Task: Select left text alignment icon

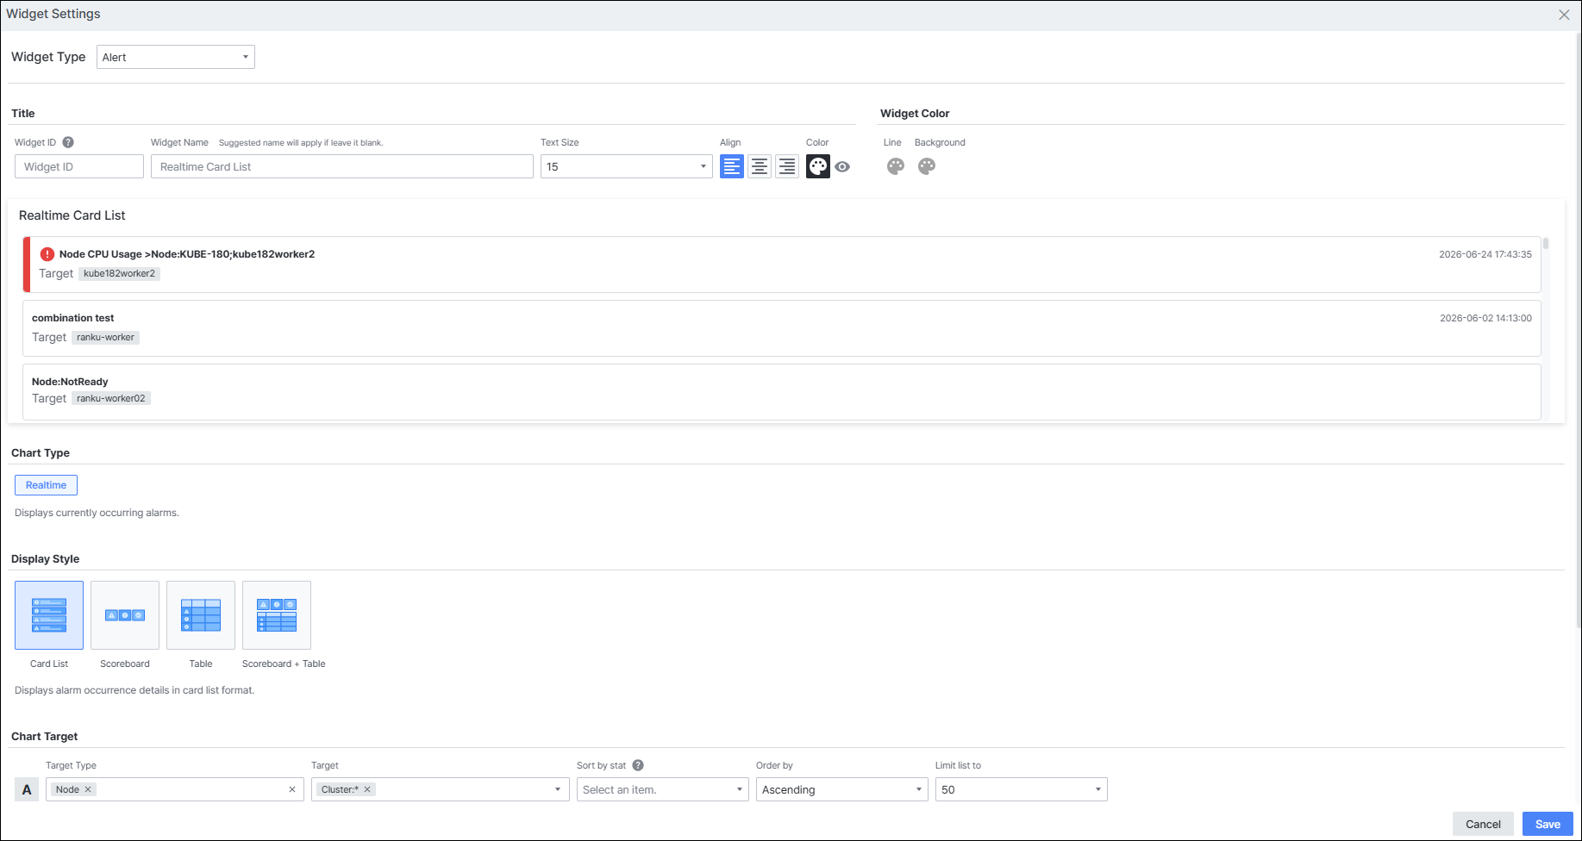Action: point(732,166)
